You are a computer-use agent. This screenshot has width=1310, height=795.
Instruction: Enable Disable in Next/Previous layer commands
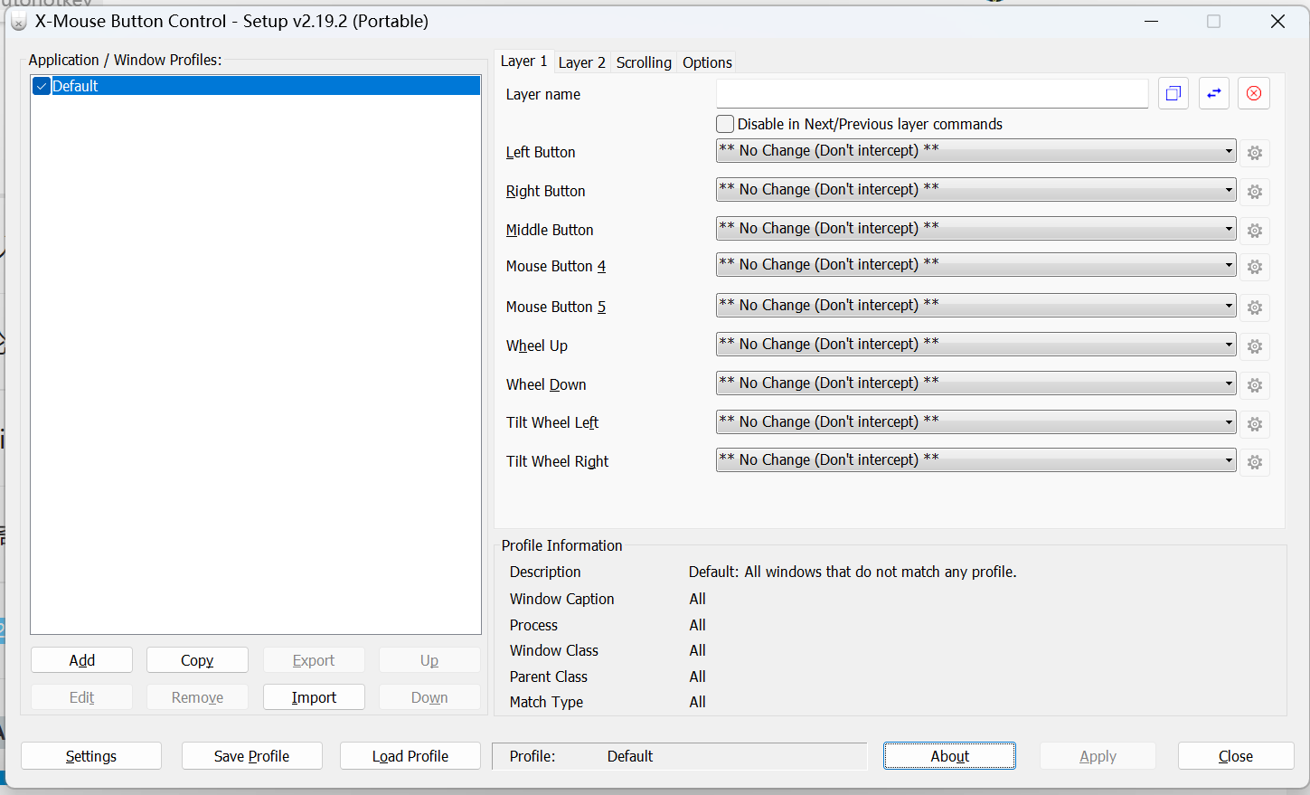coord(725,124)
